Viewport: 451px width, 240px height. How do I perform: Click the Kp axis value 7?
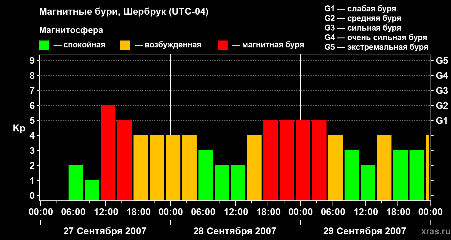tap(33, 91)
